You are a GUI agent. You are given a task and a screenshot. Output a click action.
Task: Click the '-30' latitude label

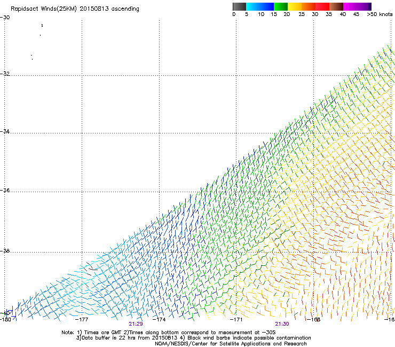coord(5,18)
